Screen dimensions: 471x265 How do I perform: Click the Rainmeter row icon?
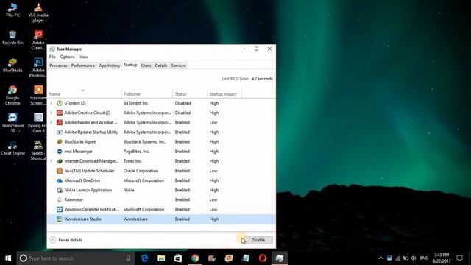pos(60,199)
